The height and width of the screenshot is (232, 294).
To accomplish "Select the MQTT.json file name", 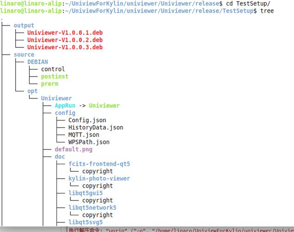I will (84, 135).
